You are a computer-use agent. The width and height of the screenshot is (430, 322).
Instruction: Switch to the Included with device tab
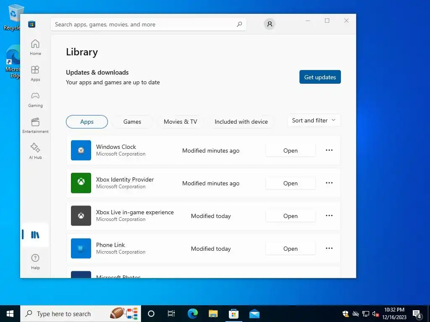pyautogui.click(x=241, y=122)
